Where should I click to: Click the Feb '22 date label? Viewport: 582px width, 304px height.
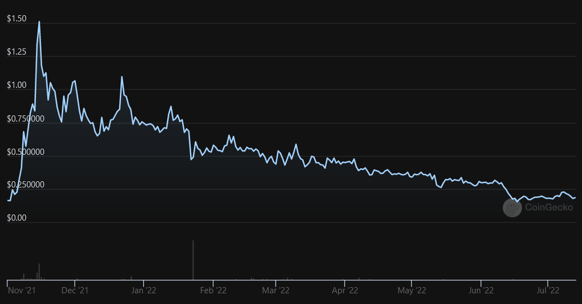(x=213, y=290)
